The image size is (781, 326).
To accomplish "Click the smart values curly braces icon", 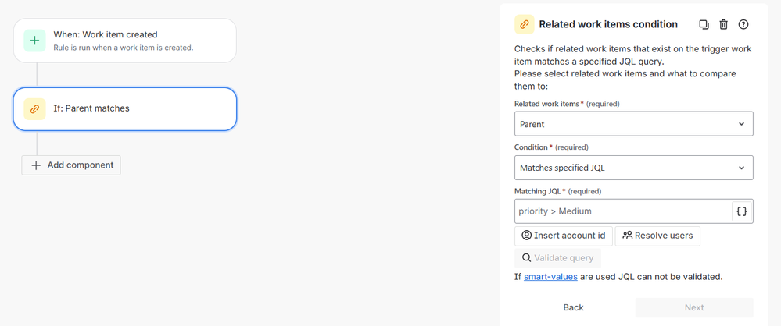I will coord(742,211).
